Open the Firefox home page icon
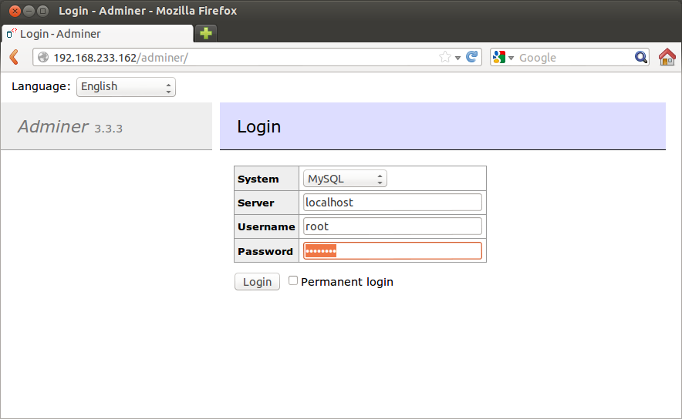The width and height of the screenshot is (682, 419). click(x=667, y=57)
